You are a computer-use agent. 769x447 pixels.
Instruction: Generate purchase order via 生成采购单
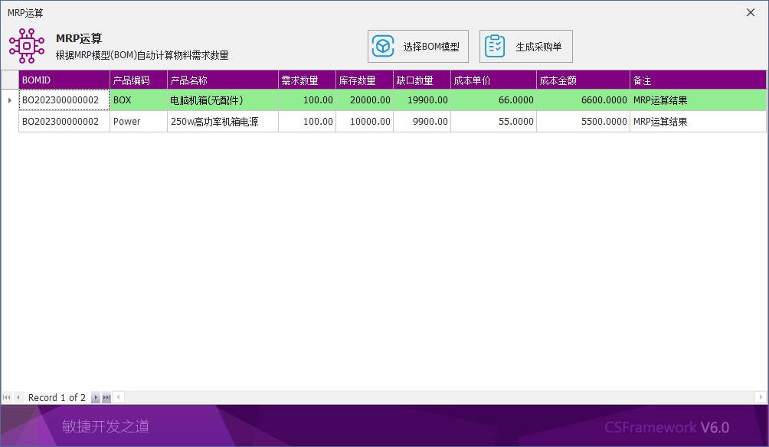pyautogui.click(x=525, y=47)
